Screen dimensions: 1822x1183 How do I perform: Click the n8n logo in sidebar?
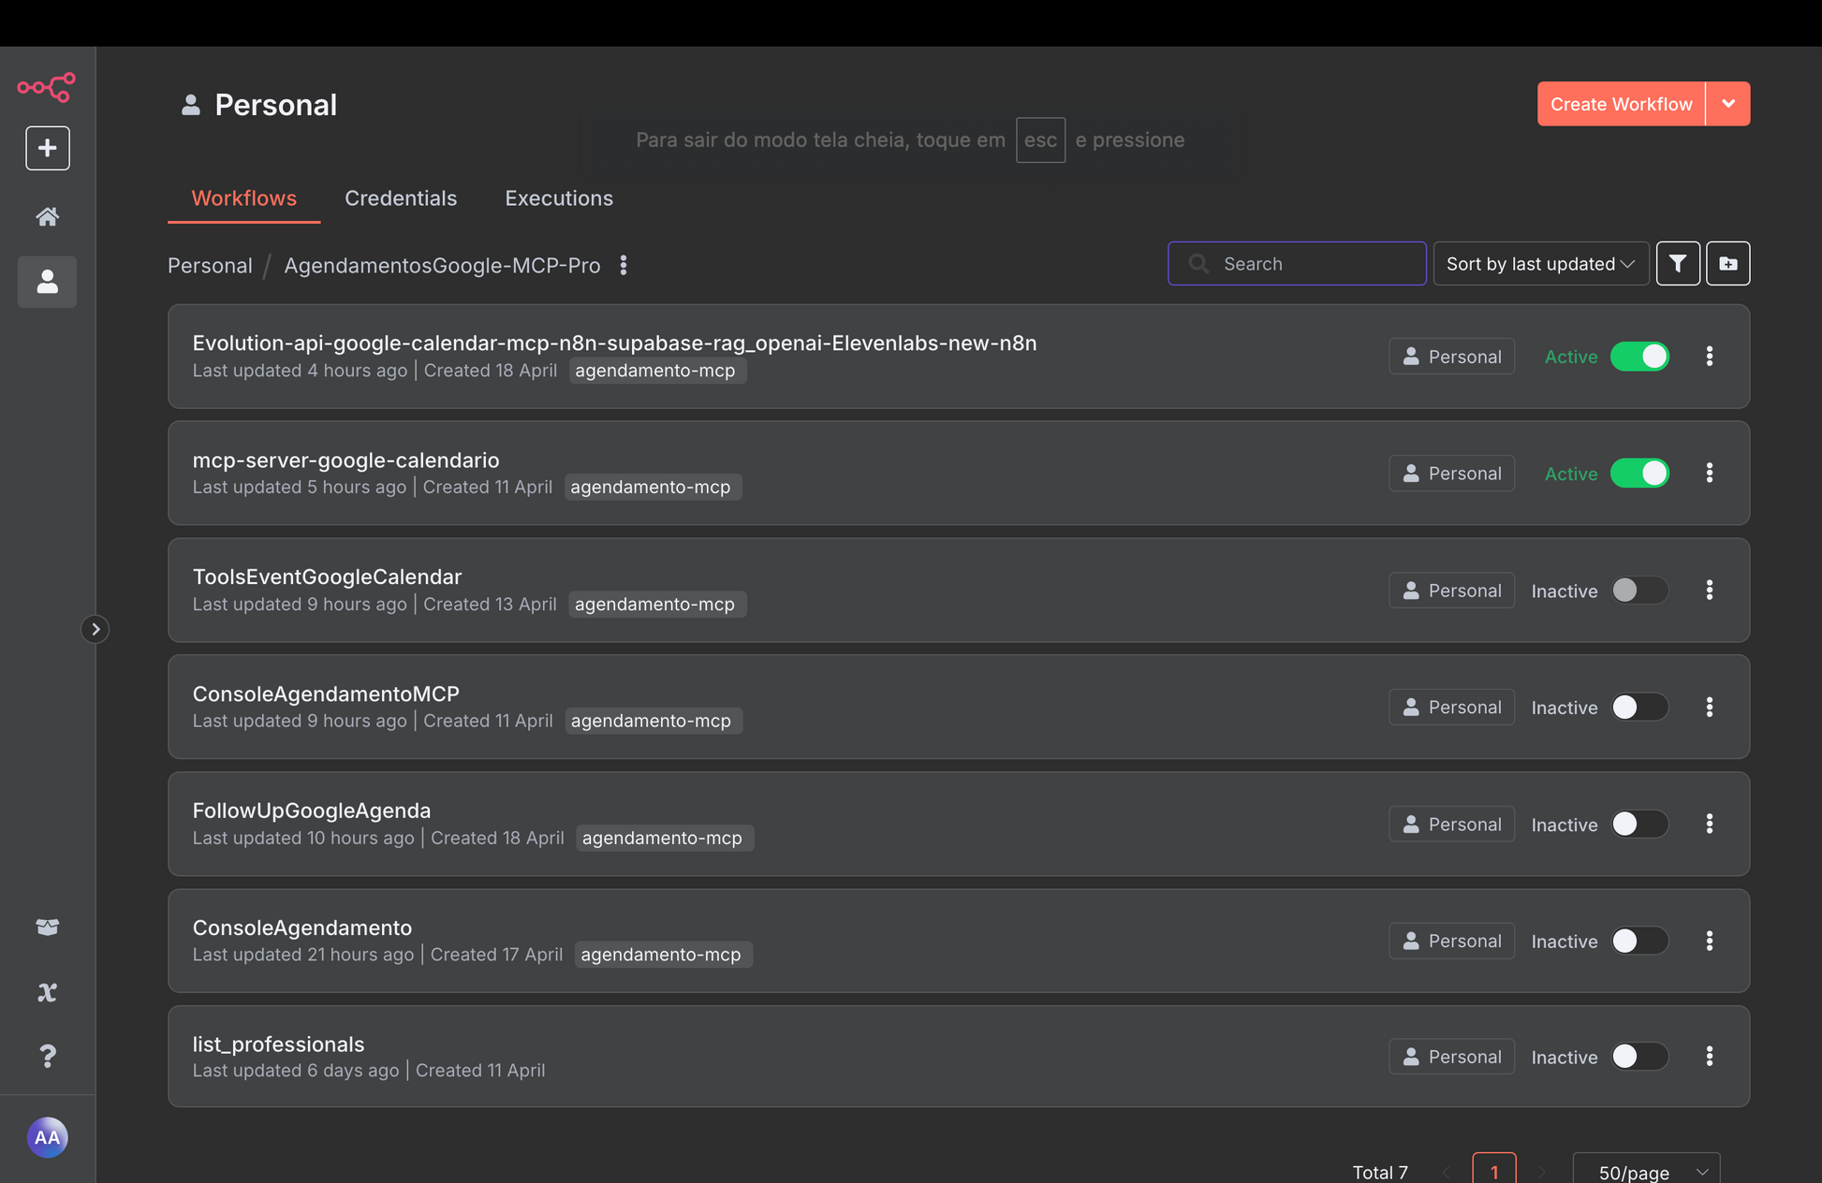pos(47,88)
